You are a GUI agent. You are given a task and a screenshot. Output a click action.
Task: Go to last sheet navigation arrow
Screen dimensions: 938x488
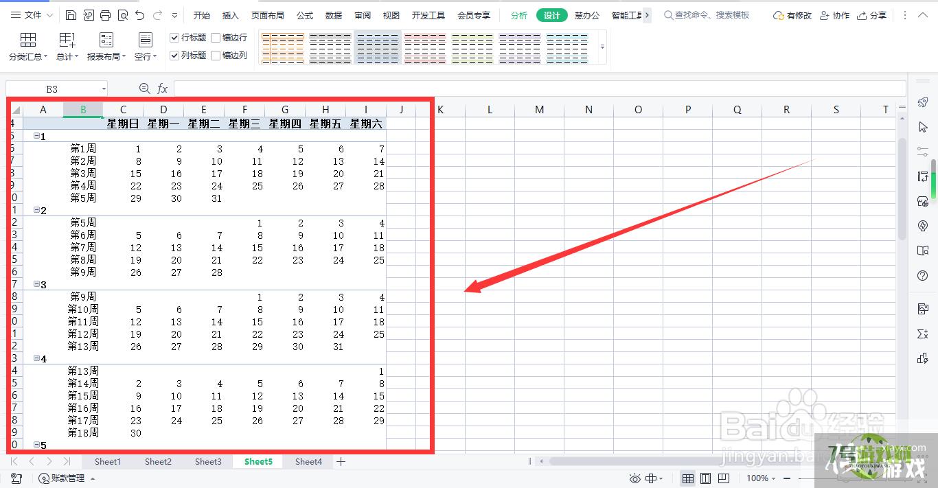(67, 462)
